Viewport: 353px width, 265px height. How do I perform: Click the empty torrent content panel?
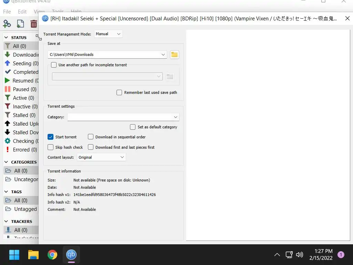pyautogui.click(x=268, y=135)
